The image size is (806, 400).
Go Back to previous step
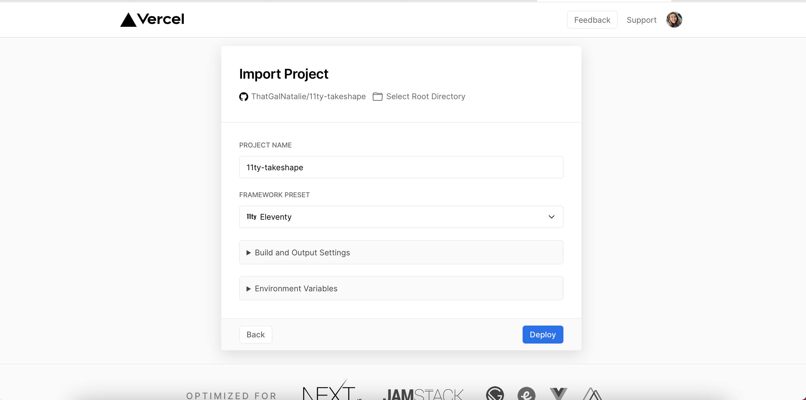(256, 335)
